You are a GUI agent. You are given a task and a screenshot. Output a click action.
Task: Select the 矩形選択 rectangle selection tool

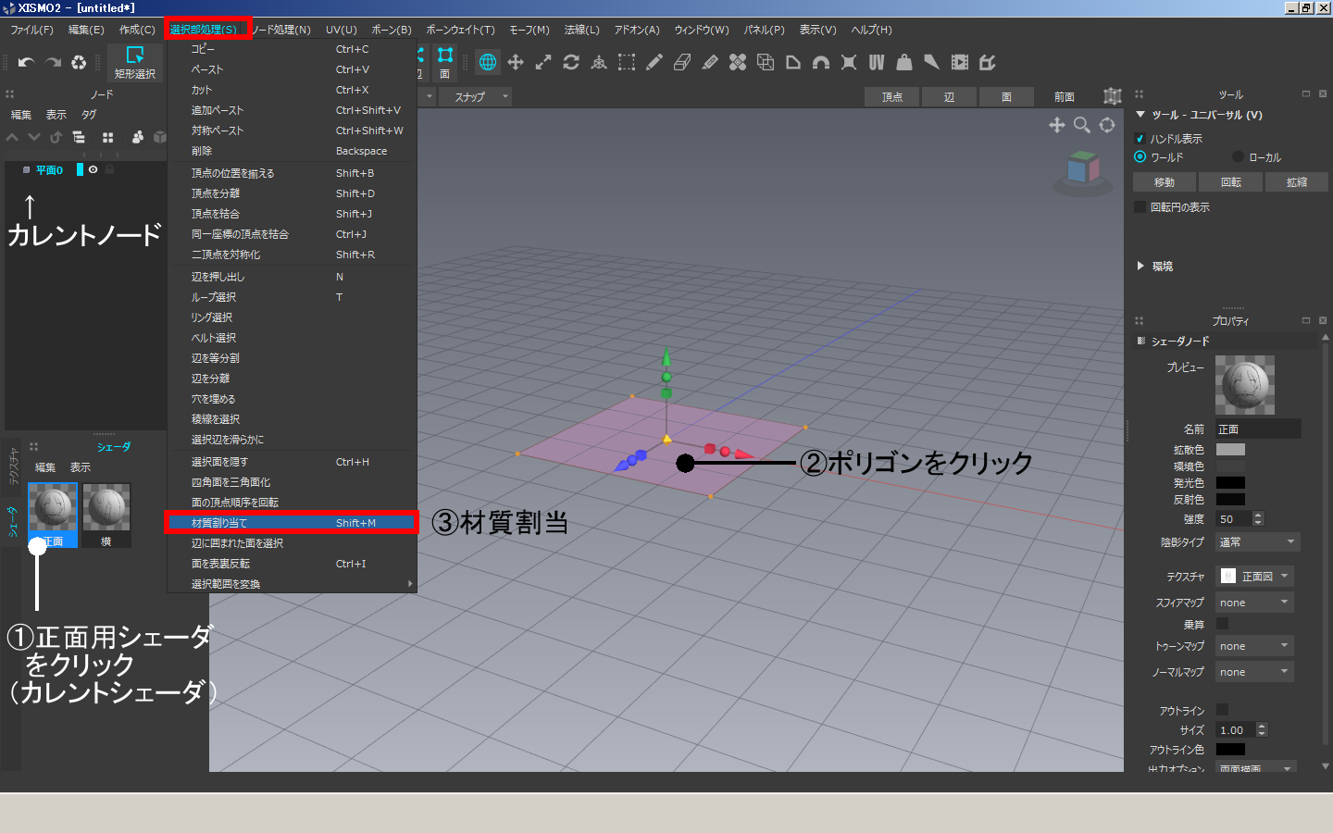(135, 62)
